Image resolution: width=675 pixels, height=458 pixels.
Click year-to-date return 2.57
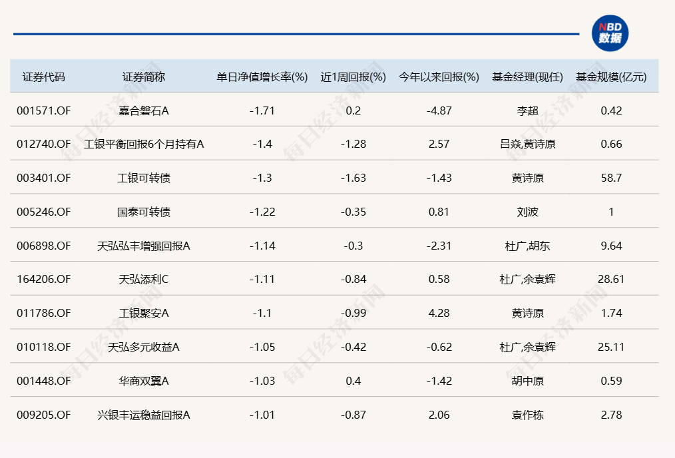click(x=439, y=144)
